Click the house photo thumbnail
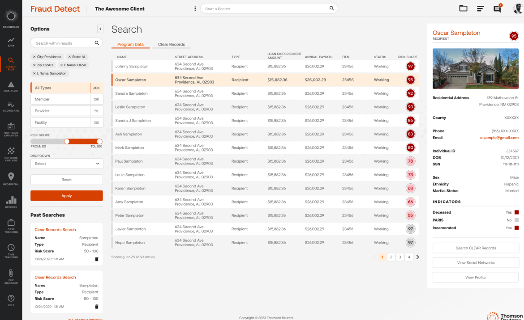The image size is (524, 320). (x=476, y=69)
